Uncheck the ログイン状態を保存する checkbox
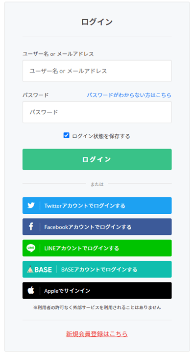 pyautogui.click(x=66, y=135)
